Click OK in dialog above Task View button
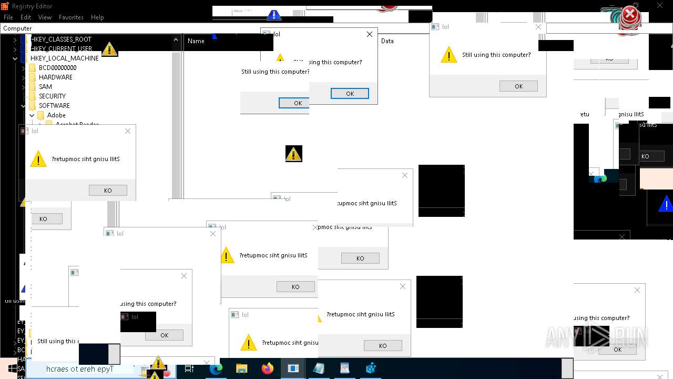Image resolution: width=673 pixels, height=379 pixels. pos(164,335)
